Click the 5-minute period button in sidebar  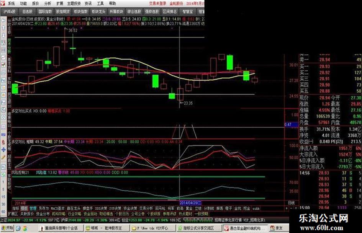point(3,190)
